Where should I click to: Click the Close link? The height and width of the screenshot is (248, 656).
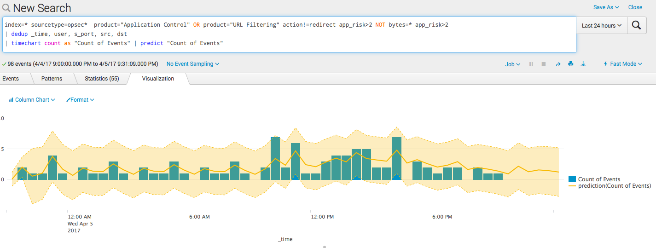point(635,7)
